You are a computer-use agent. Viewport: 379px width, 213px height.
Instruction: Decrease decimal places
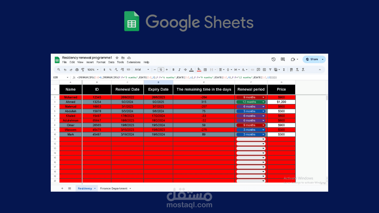click(116, 70)
